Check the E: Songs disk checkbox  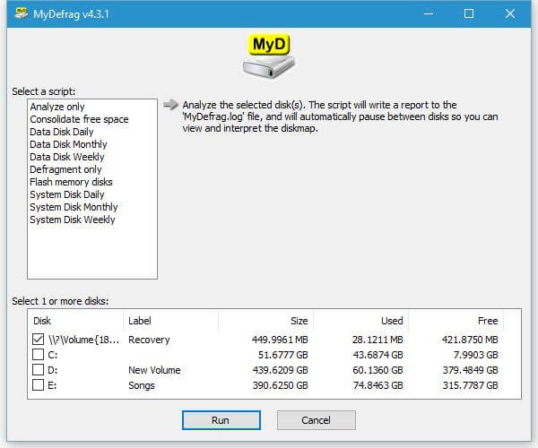tap(38, 385)
